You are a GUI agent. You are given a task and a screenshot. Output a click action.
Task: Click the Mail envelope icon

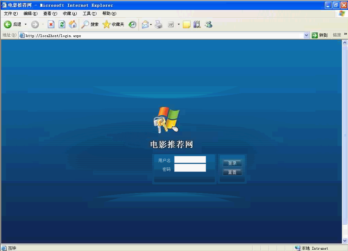pyautogui.click(x=145, y=24)
